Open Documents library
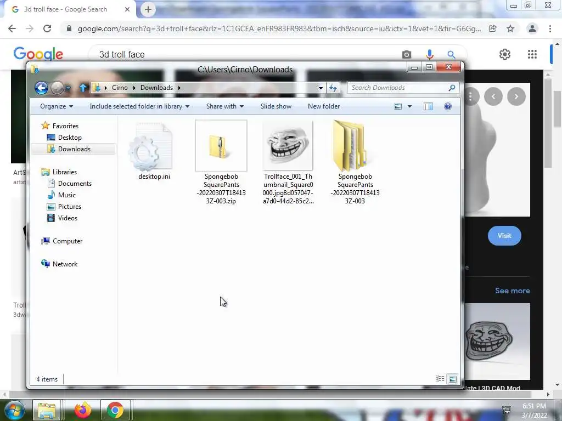This screenshot has width=562, height=421. [x=70, y=183]
